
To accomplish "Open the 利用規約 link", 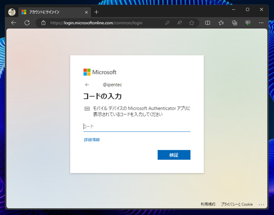I will (x=208, y=204).
